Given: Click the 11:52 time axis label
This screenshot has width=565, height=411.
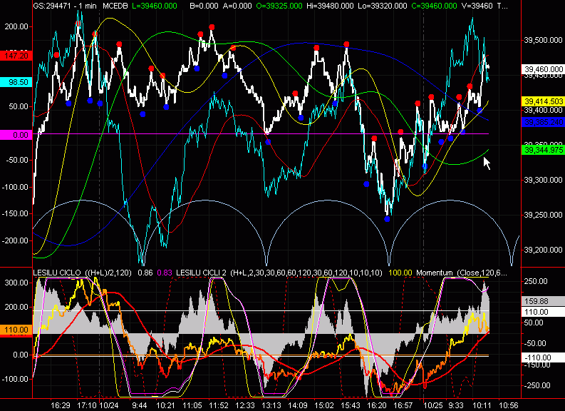Looking at the screenshot, I should click(x=218, y=405).
